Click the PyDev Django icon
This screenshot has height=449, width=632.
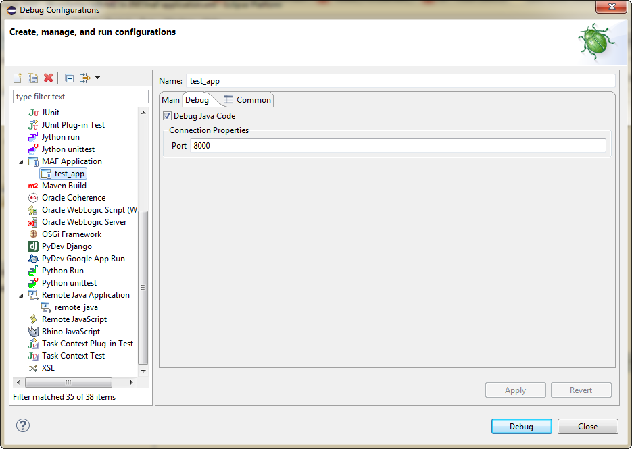[x=33, y=246]
